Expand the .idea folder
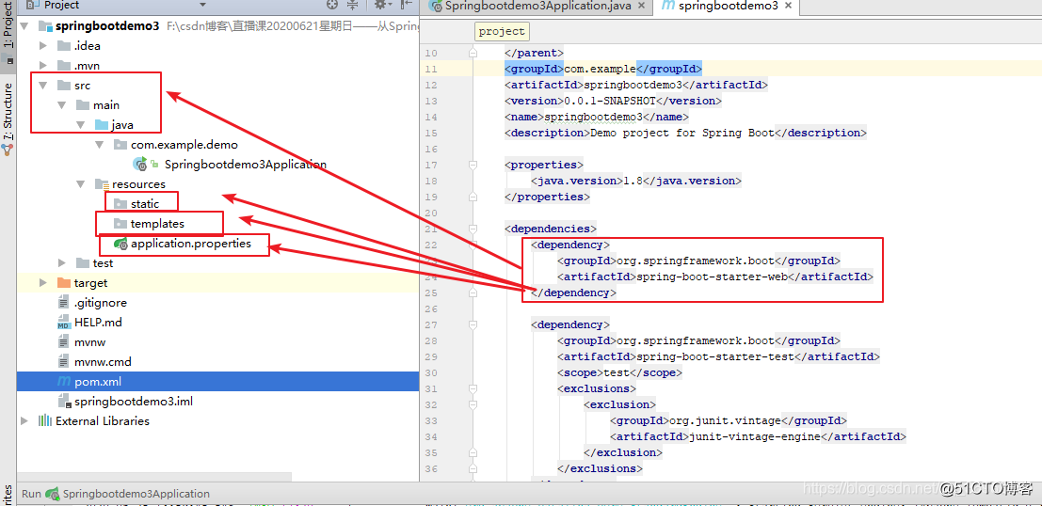The height and width of the screenshot is (506, 1042). point(43,46)
